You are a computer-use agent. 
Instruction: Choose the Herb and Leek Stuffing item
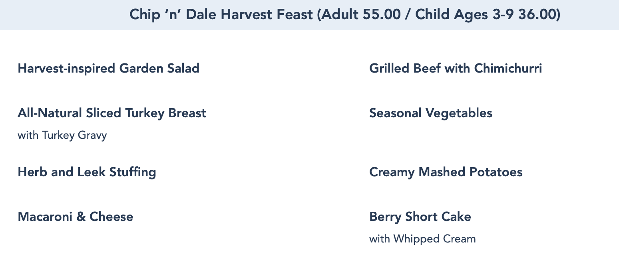[87, 172]
